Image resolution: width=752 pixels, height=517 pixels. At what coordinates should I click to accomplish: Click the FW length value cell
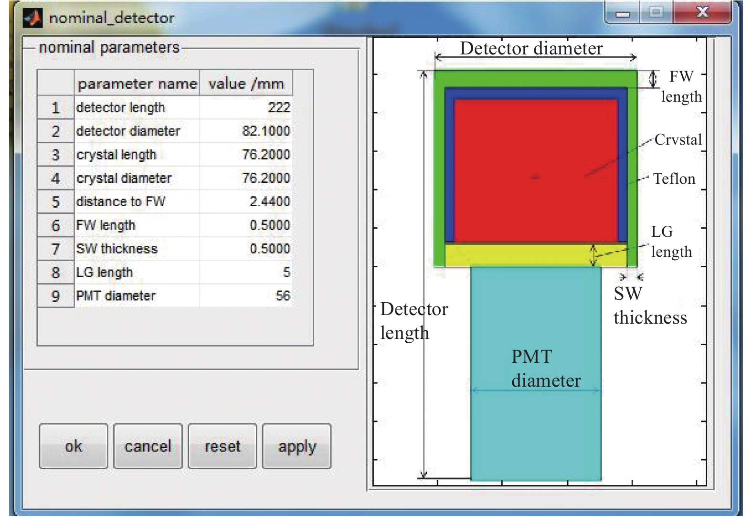coord(245,225)
